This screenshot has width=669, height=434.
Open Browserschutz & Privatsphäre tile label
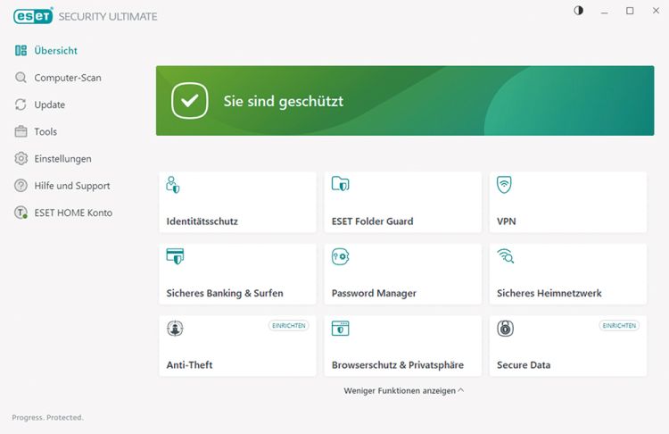click(x=398, y=365)
